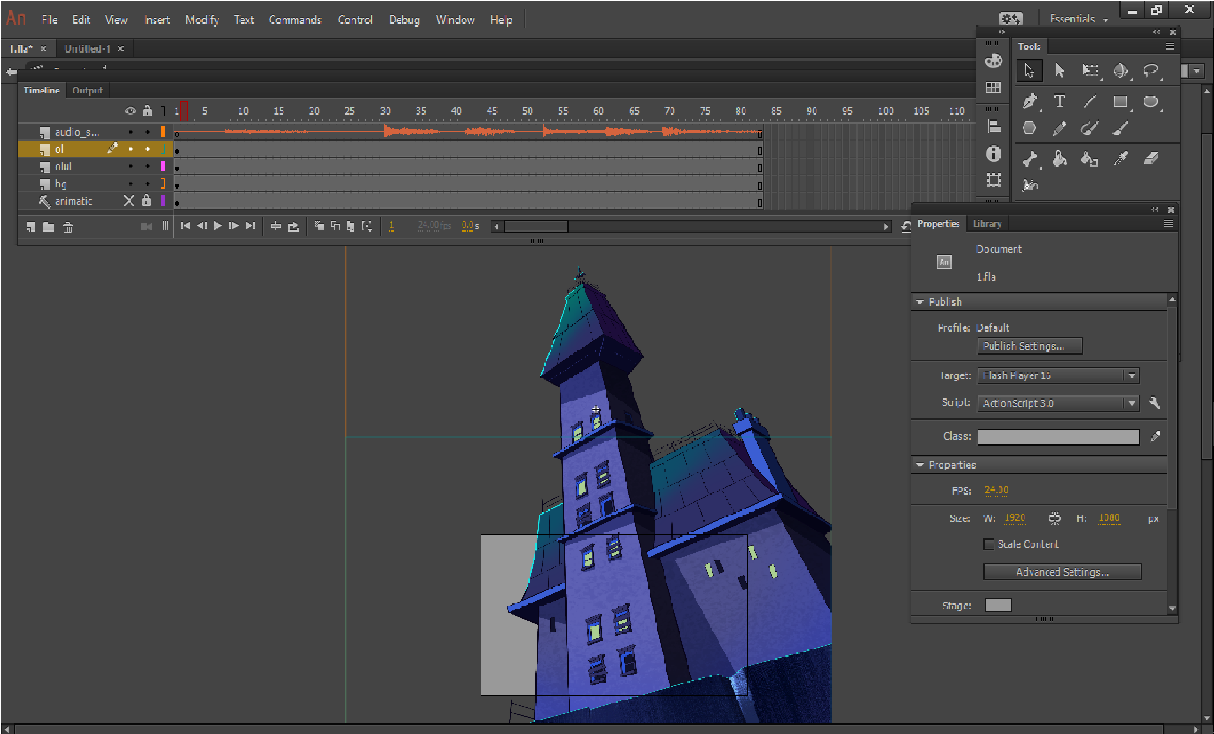Open the Color palette panel icon
Image resolution: width=1214 pixels, height=734 pixels.
tap(994, 61)
